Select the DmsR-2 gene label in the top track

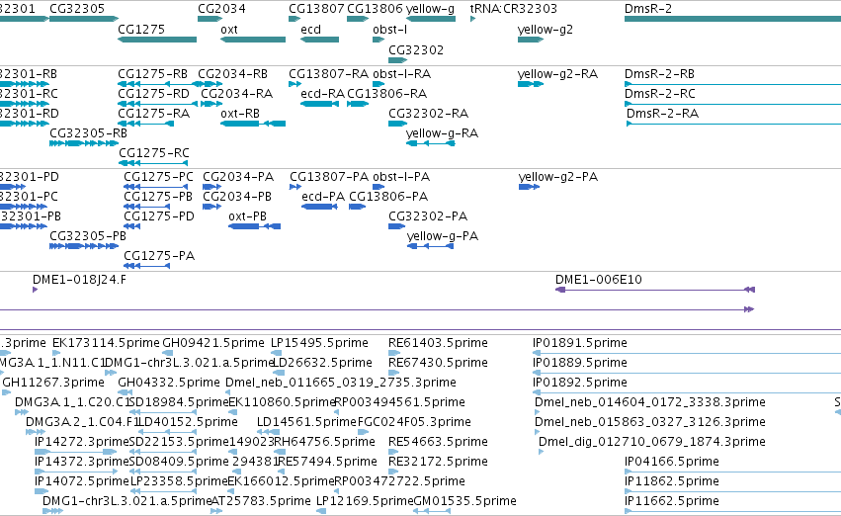[x=648, y=9]
